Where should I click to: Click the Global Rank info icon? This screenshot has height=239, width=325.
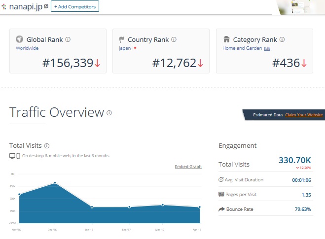68,39
